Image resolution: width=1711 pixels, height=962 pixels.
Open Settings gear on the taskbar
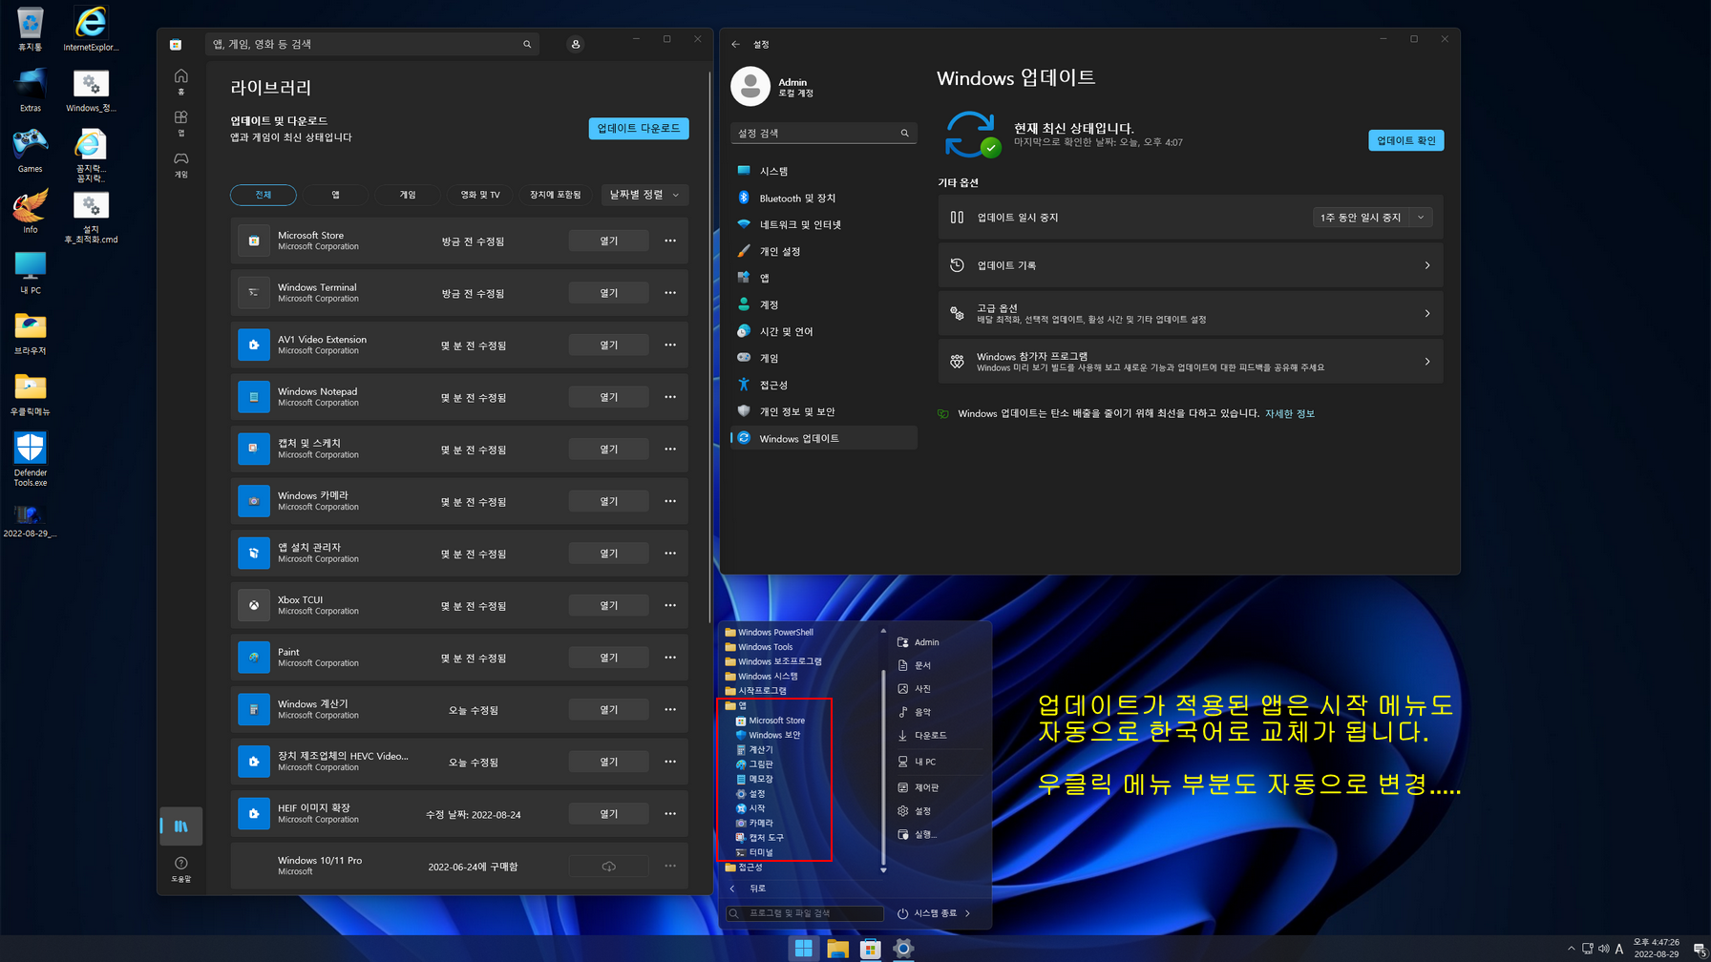point(903,948)
